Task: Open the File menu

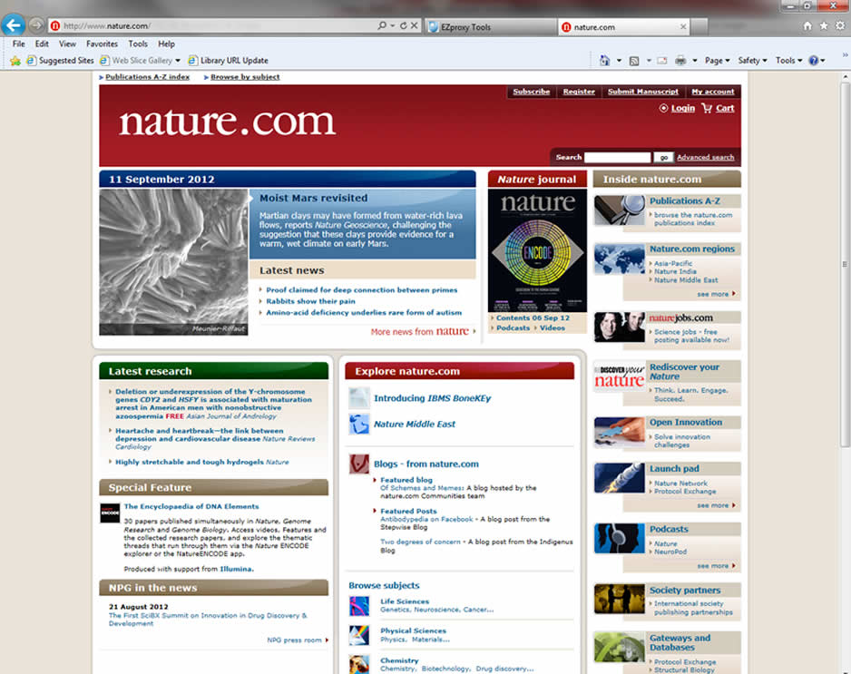Action: tap(18, 44)
